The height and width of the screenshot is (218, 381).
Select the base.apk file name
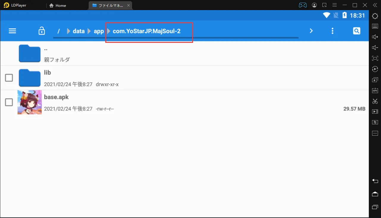[x=56, y=97]
